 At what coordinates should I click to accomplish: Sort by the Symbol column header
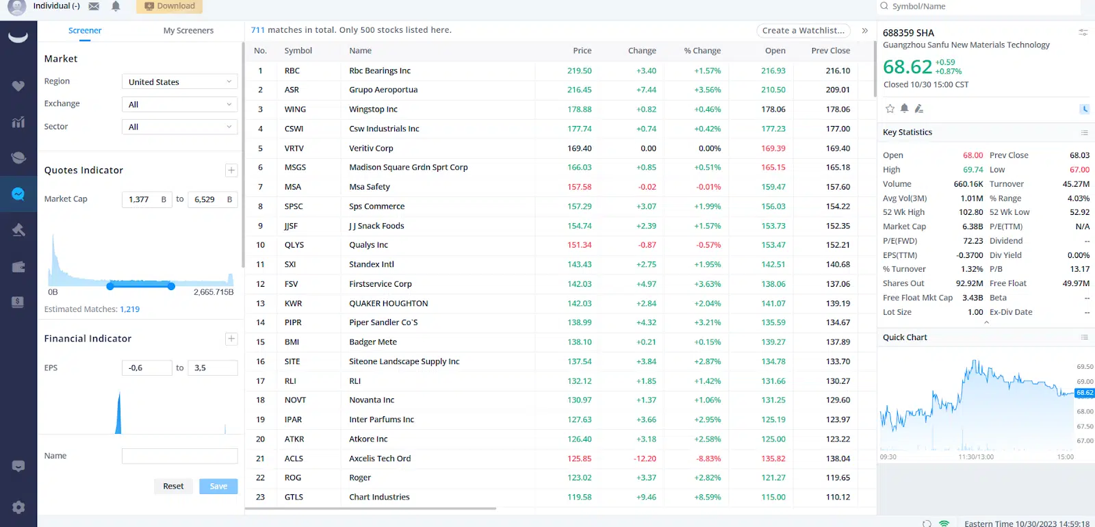(298, 51)
